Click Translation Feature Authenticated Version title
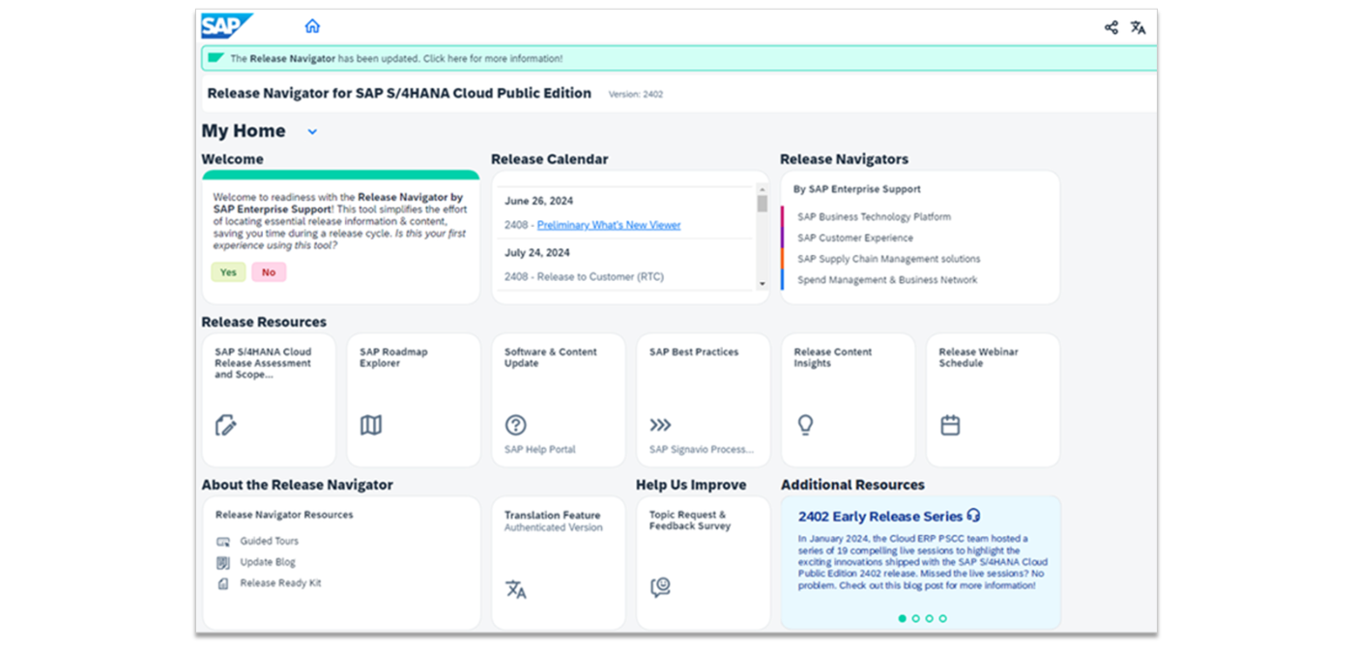This screenshot has height=649, width=1353. (553, 522)
